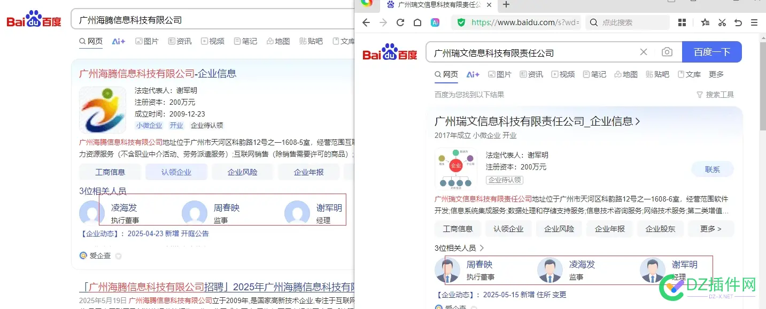Viewport: 766px width, 309px height.
Task: Click the scissors screenshot icon
Action: point(722,22)
